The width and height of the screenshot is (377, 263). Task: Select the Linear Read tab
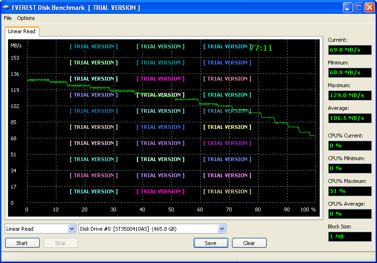coord(22,31)
